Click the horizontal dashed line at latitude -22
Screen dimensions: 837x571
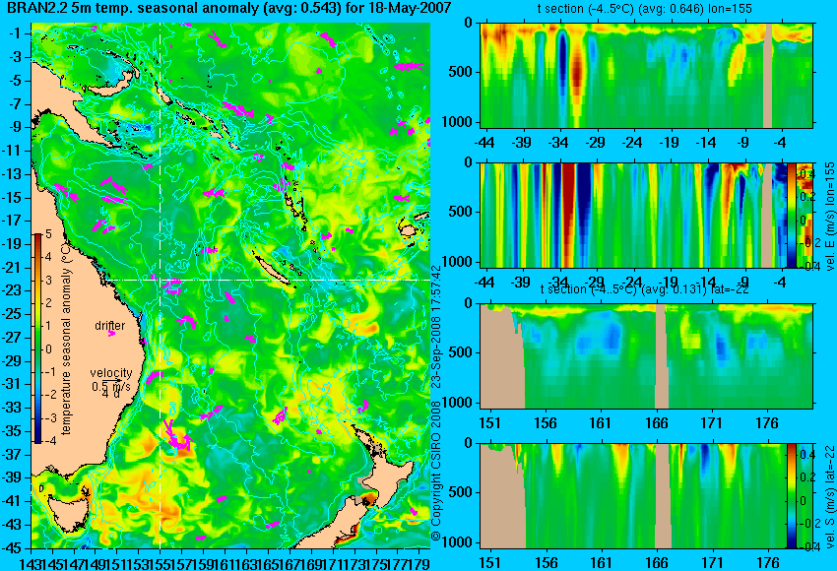click(269, 280)
